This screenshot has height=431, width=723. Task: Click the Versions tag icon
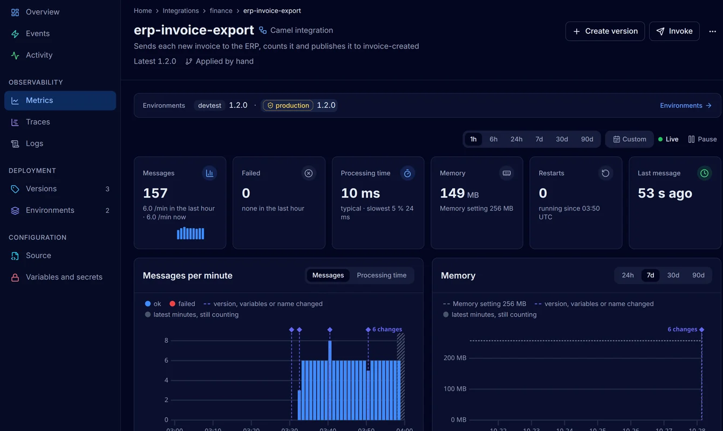pyautogui.click(x=15, y=189)
